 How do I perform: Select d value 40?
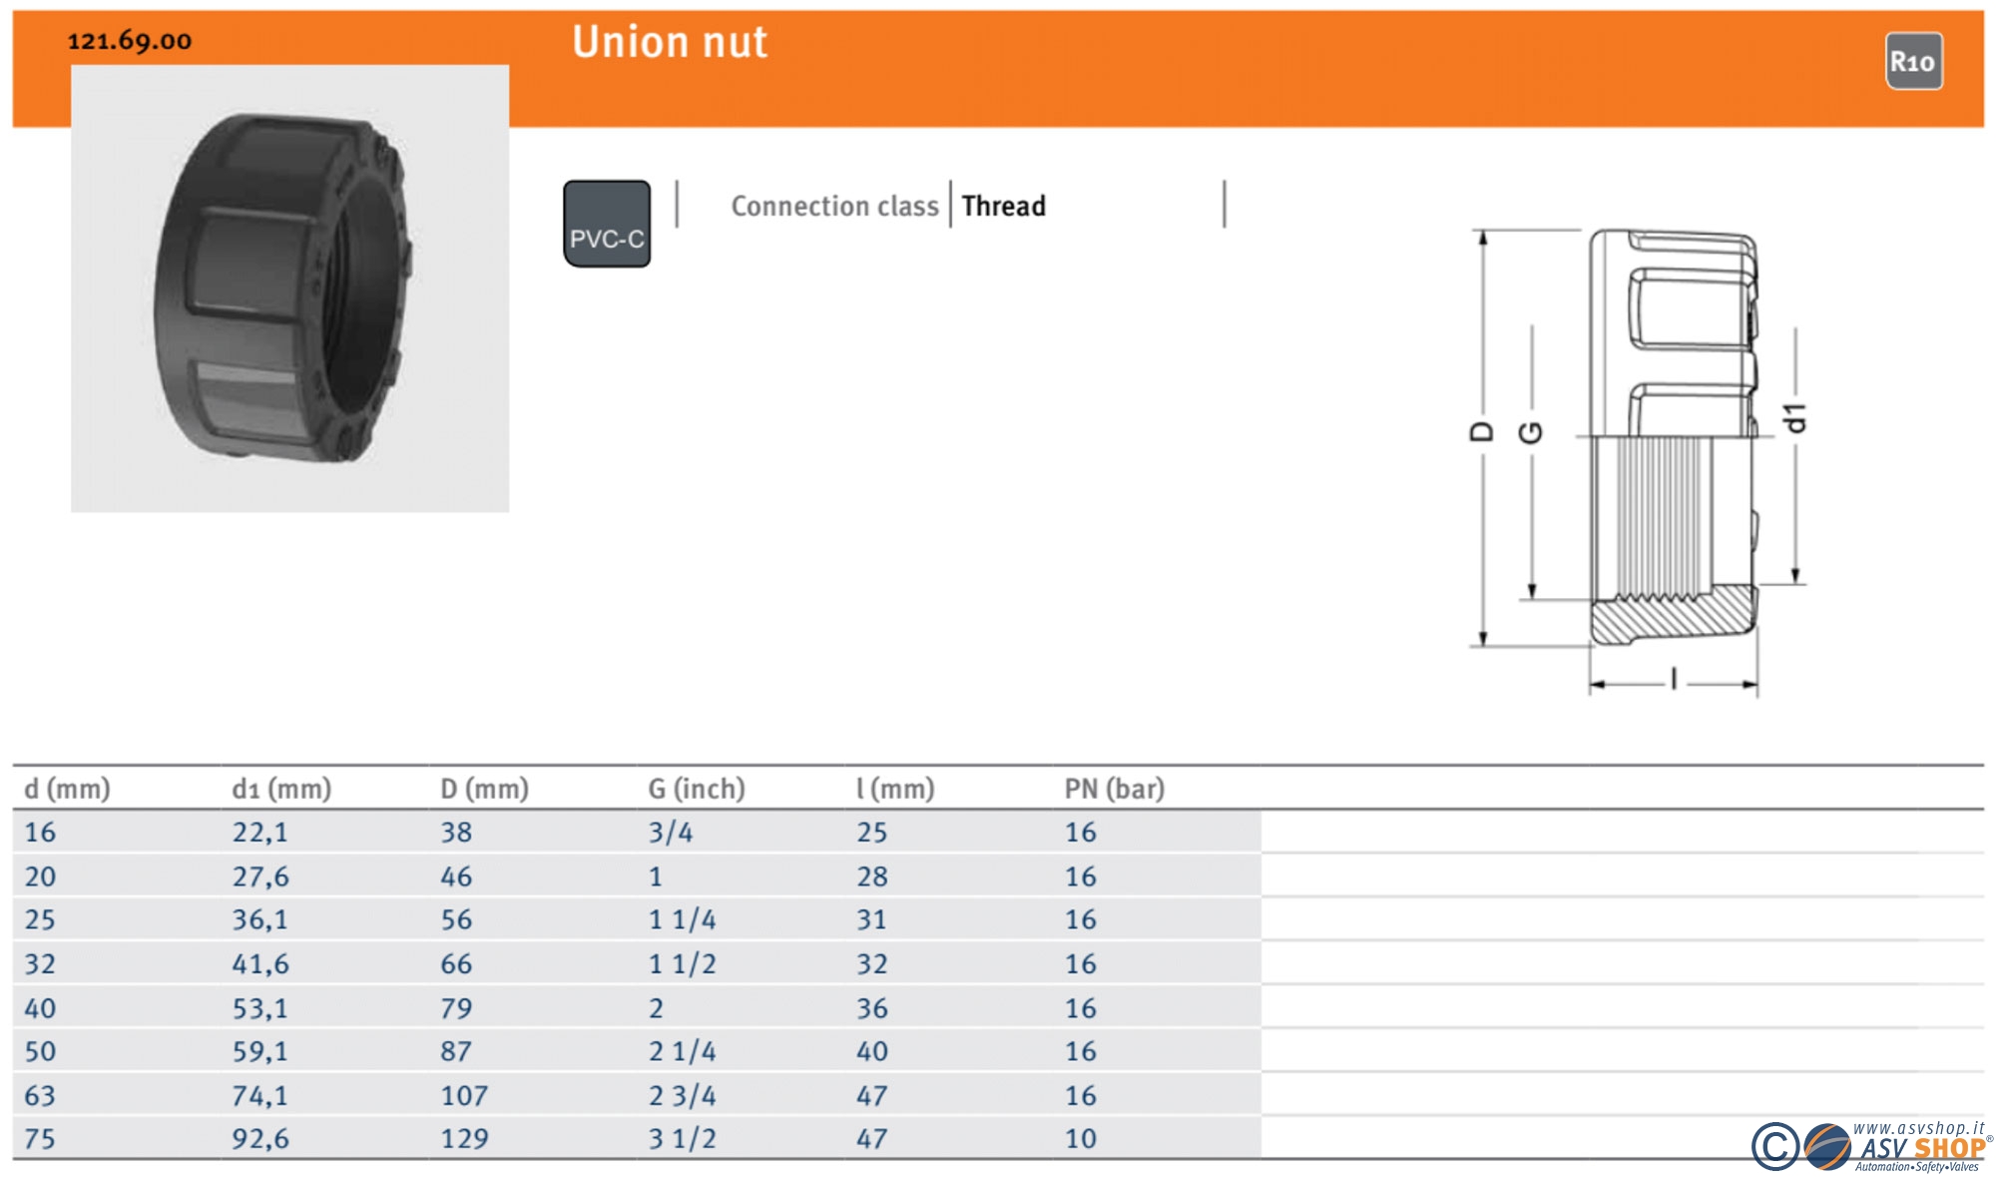point(40,1008)
